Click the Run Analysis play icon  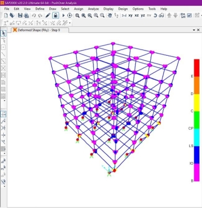point(63,15)
